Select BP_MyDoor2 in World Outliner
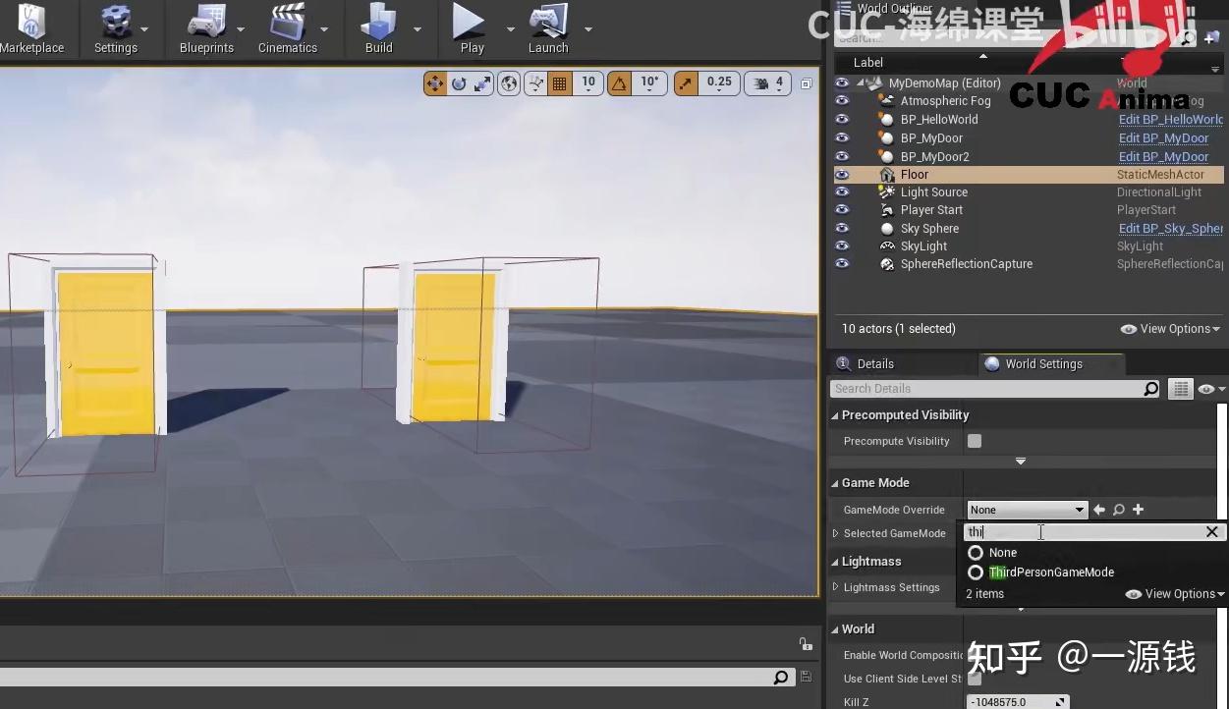Screen dimensions: 1229x709 click(934, 157)
